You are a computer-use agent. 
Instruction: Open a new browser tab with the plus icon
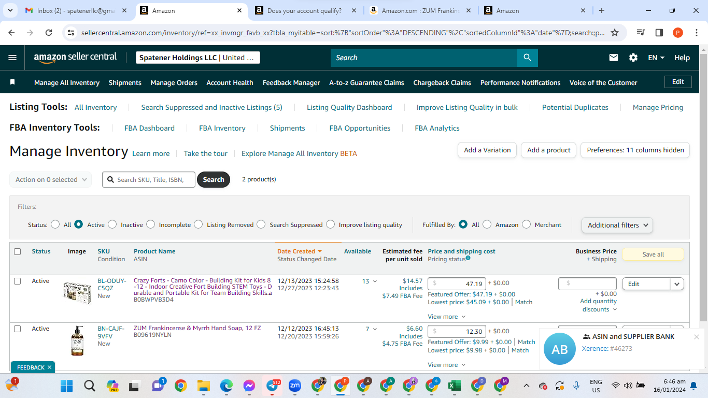[x=602, y=10]
